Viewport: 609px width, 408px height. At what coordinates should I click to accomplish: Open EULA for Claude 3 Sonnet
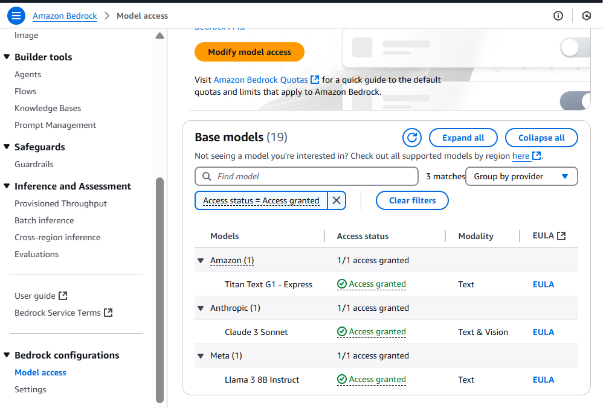pyautogui.click(x=543, y=332)
